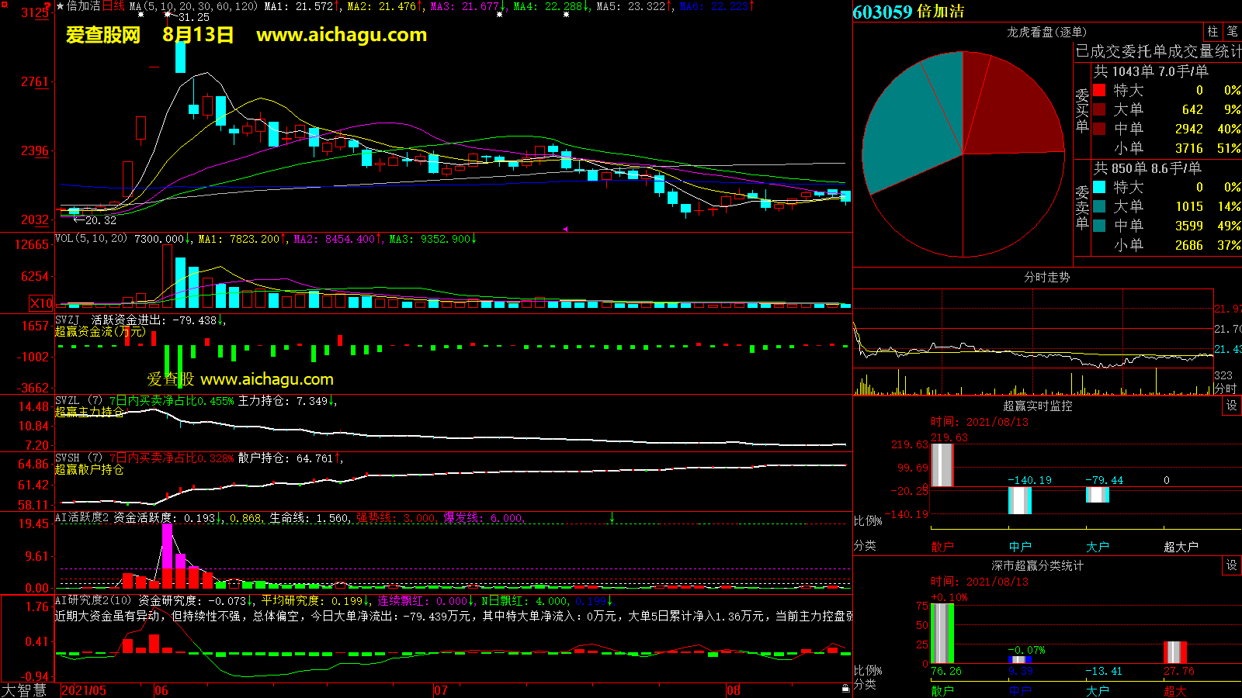Click the red question mark icon
The height and width of the screenshot is (698, 1242).
coord(48,6)
